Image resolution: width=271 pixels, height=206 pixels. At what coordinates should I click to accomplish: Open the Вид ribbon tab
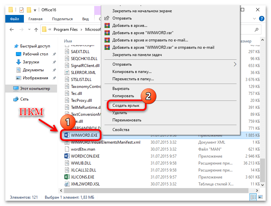(85, 19)
